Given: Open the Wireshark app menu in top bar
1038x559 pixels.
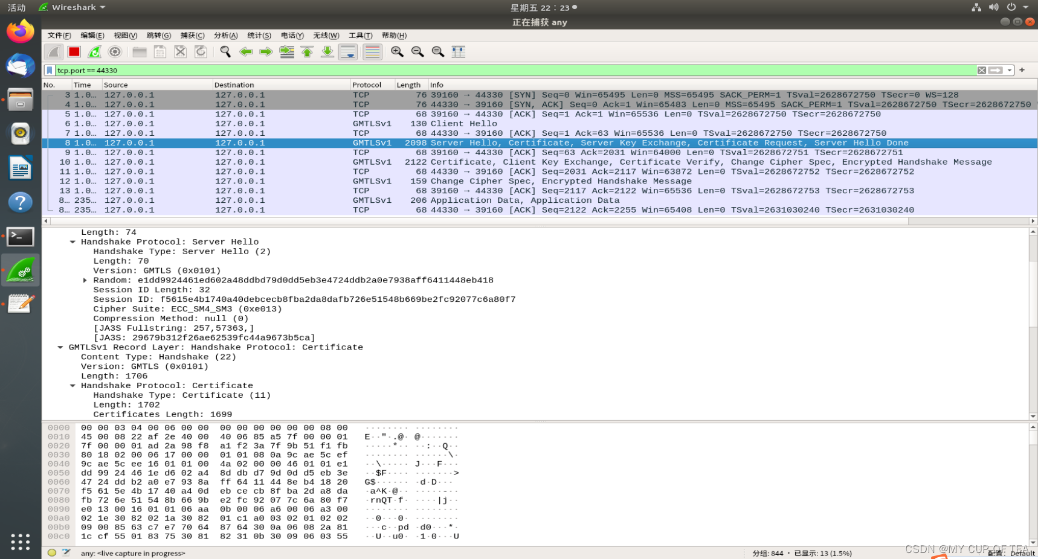Looking at the screenshot, I should tap(72, 7).
